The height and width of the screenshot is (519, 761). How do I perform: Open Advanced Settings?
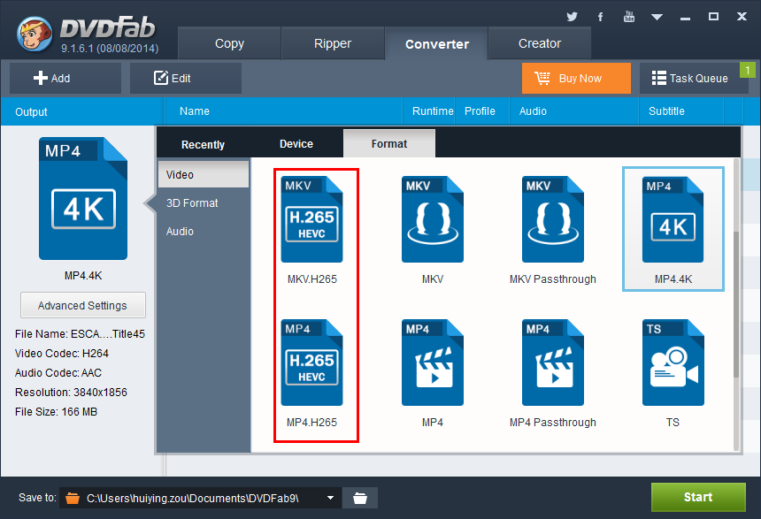[83, 305]
